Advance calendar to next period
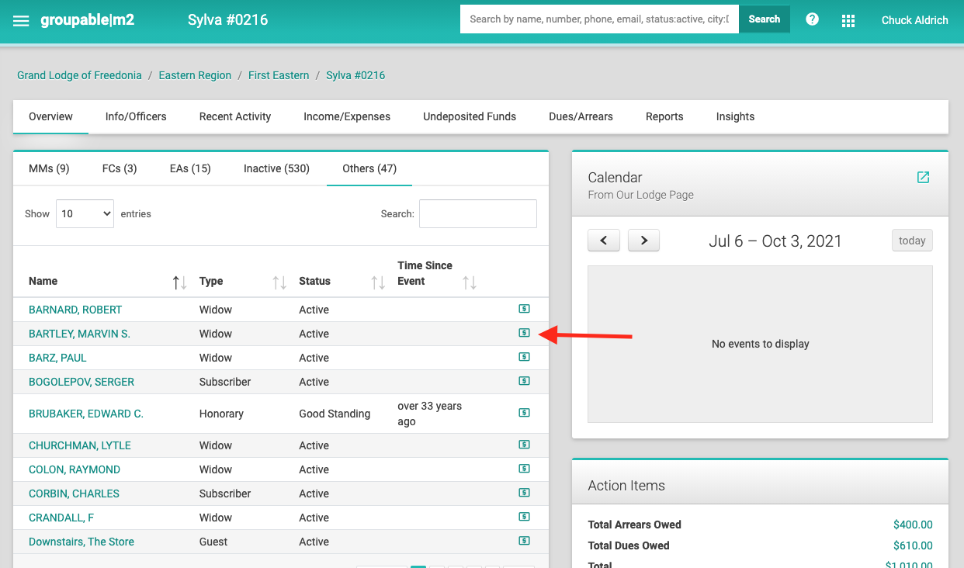The image size is (964, 568). click(643, 241)
